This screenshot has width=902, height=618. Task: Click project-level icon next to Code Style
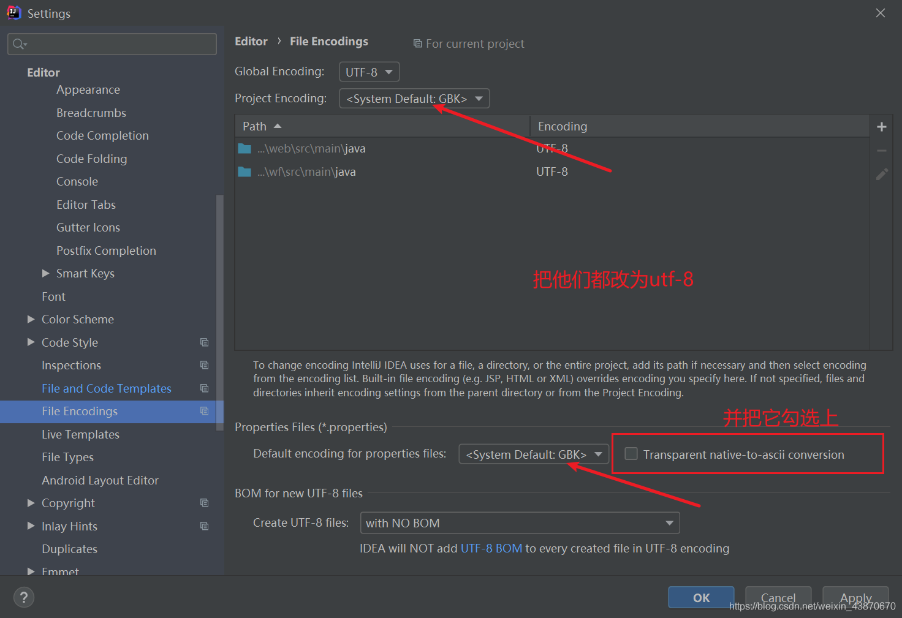pos(205,342)
